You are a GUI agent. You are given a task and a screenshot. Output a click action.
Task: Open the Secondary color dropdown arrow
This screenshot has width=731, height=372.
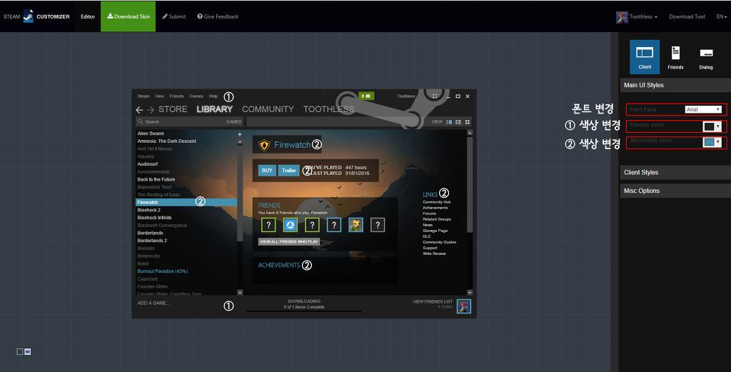(x=718, y=141)
